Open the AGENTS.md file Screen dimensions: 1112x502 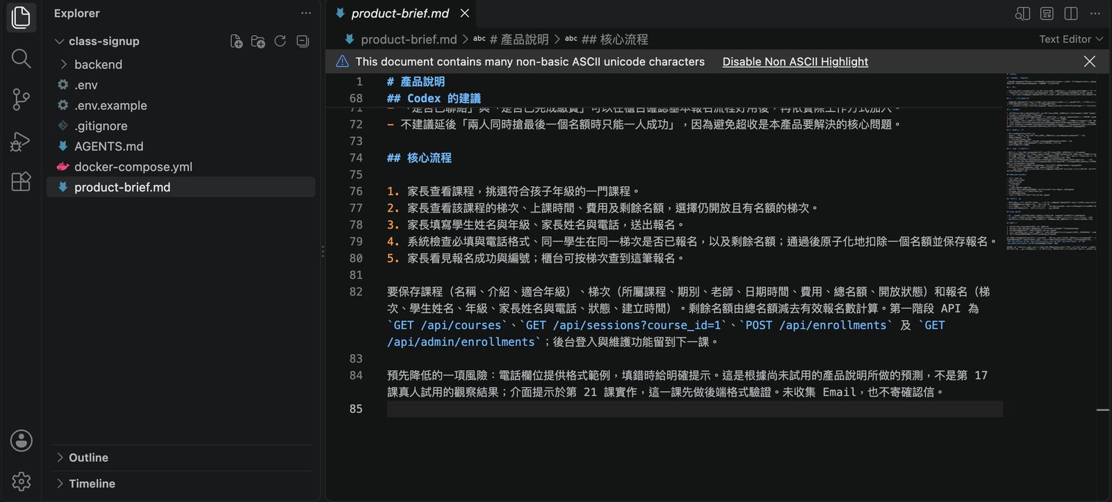181,147
